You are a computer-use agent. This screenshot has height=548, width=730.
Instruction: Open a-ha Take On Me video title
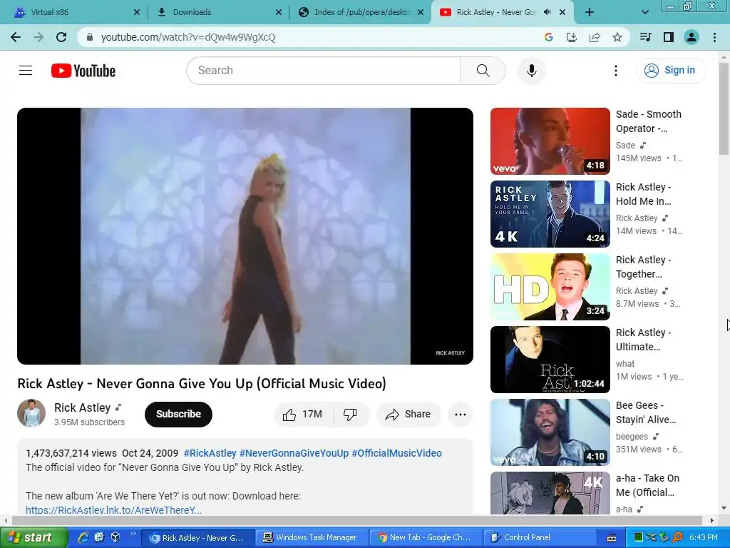647,485
